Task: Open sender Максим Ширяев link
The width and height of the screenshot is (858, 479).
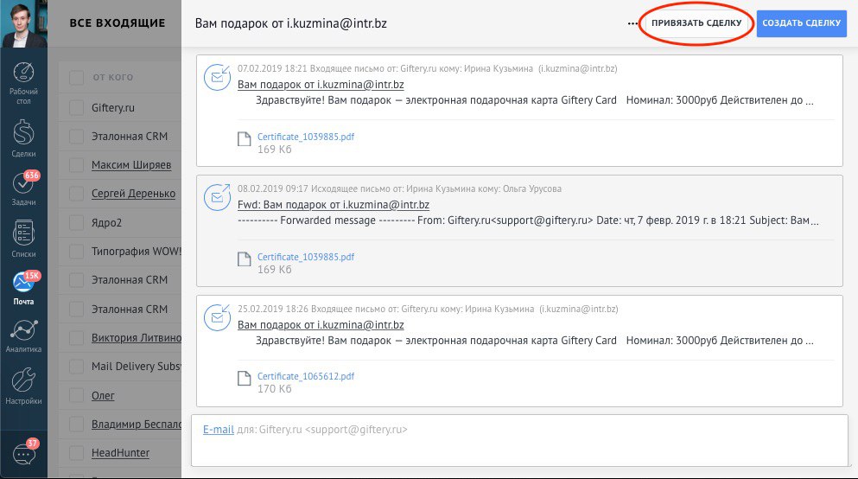Action: point(131,165)
